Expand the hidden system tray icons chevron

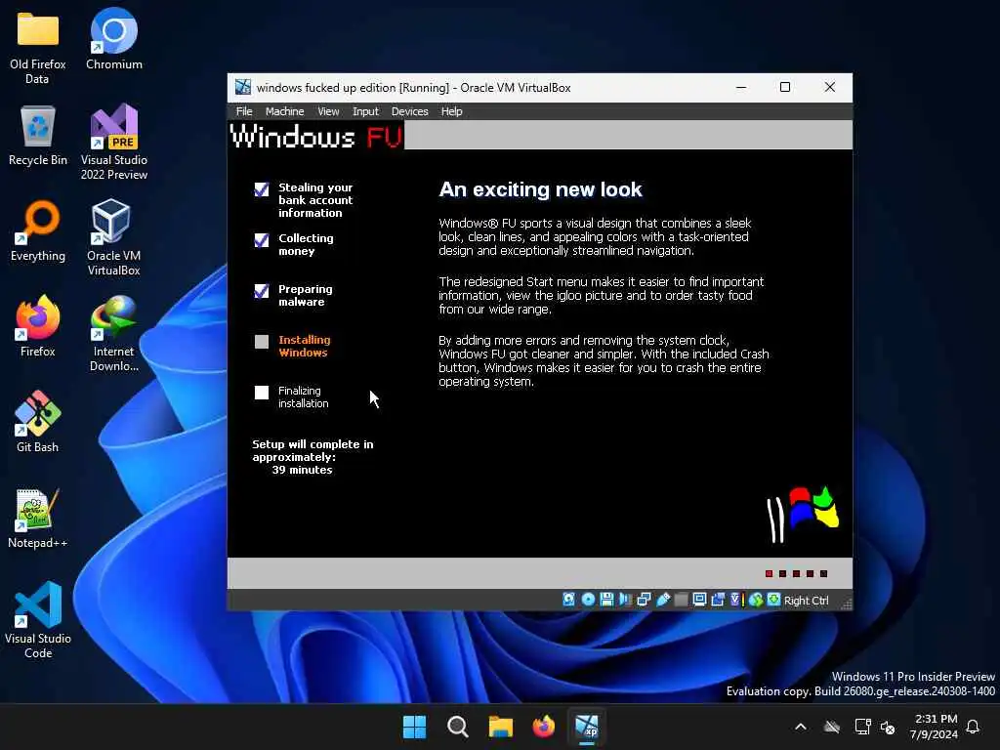801,727
